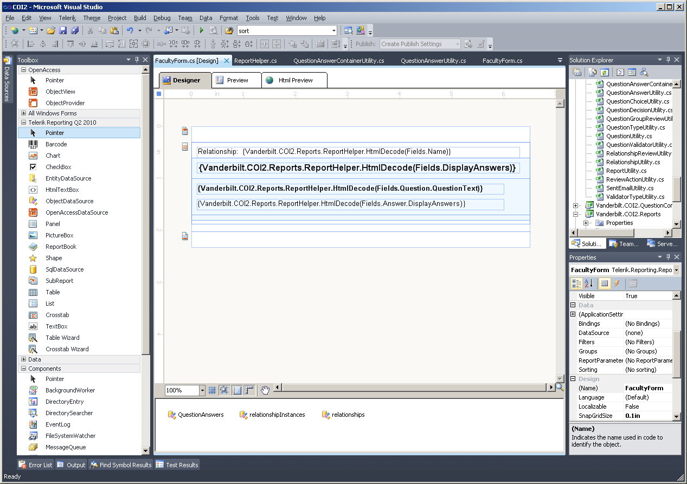
Task: Click the lightning bolt Events icon
Action: coord(617,283)
